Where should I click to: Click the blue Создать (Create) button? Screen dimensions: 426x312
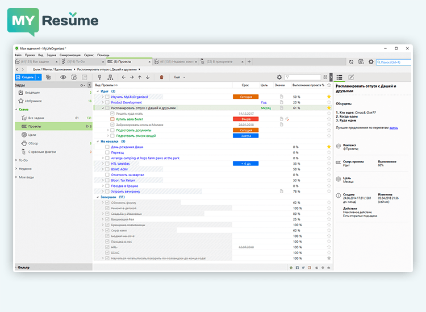(25, 77)
